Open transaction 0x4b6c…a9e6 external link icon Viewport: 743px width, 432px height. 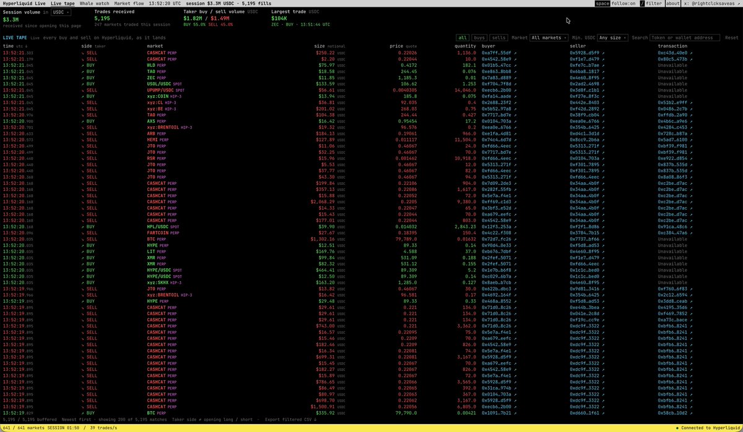coord(690,122)
